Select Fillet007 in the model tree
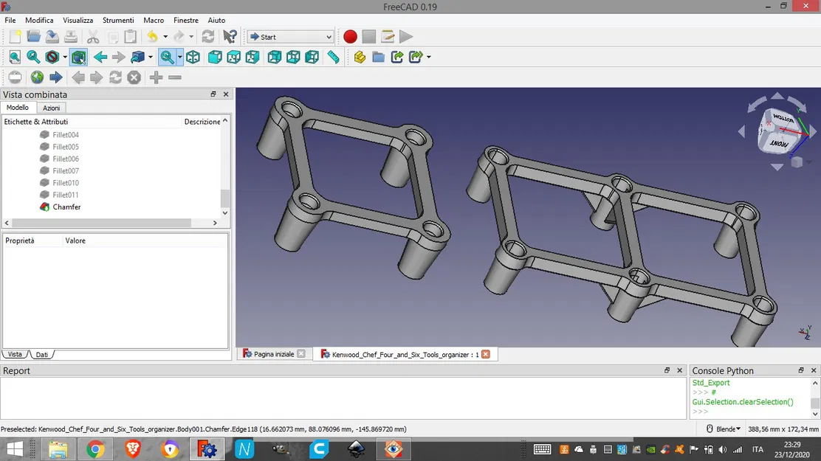 click(x=66, y=171)
